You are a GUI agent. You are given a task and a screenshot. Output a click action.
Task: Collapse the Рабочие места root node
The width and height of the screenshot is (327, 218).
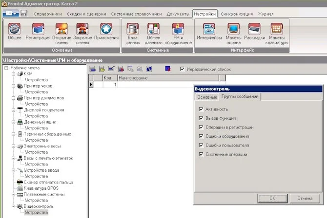(x=6, y=68)
